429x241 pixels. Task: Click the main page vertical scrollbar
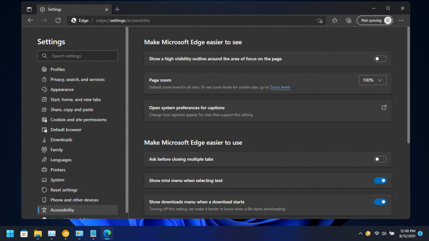tap(408, 85)
